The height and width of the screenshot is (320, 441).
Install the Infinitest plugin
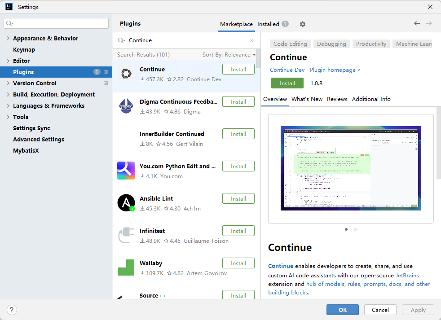[x=238, y=231]
